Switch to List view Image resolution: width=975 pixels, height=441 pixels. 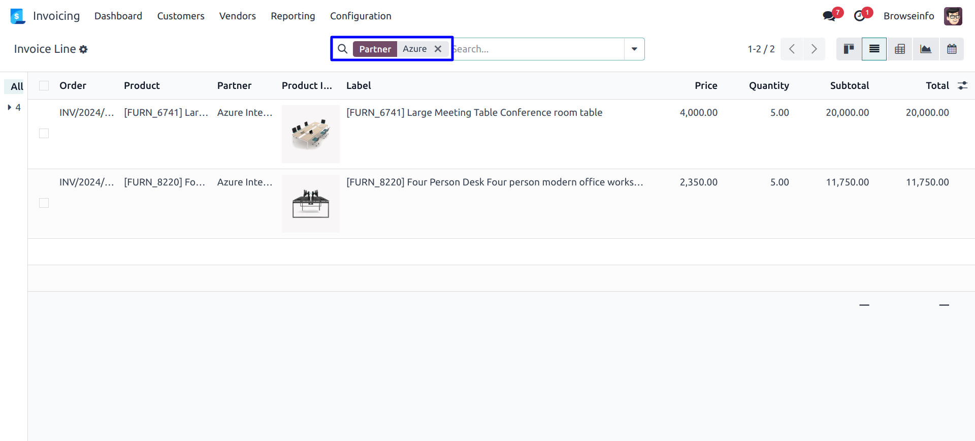tap(874, 49)
